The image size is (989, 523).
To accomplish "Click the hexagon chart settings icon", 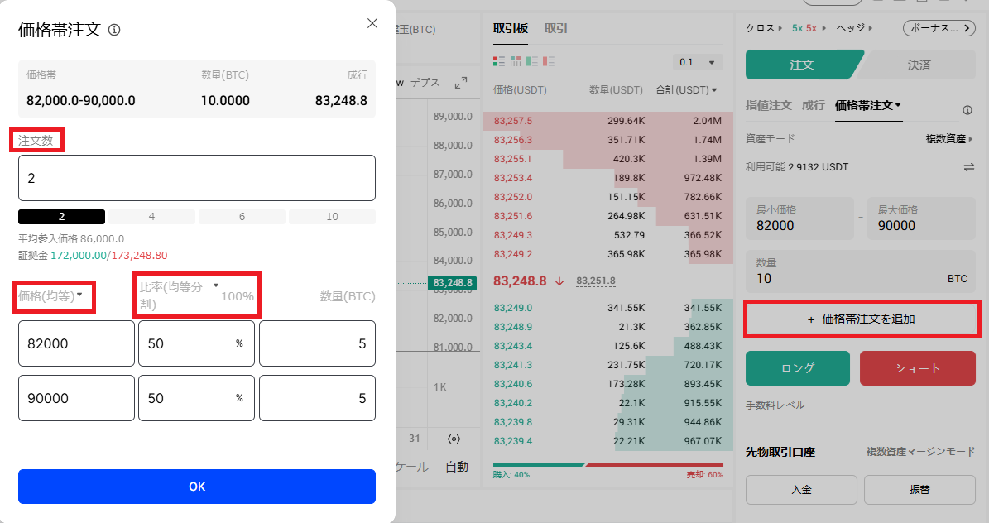I will 454,439.
